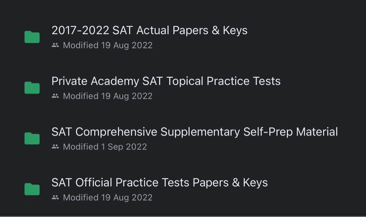Image resolution: width=366 pixels, height=217 pixels.
Task: Select the shared icon under SAT Comprehensive Supplementary Self-Prep Material
Action: tap(55, 146)
